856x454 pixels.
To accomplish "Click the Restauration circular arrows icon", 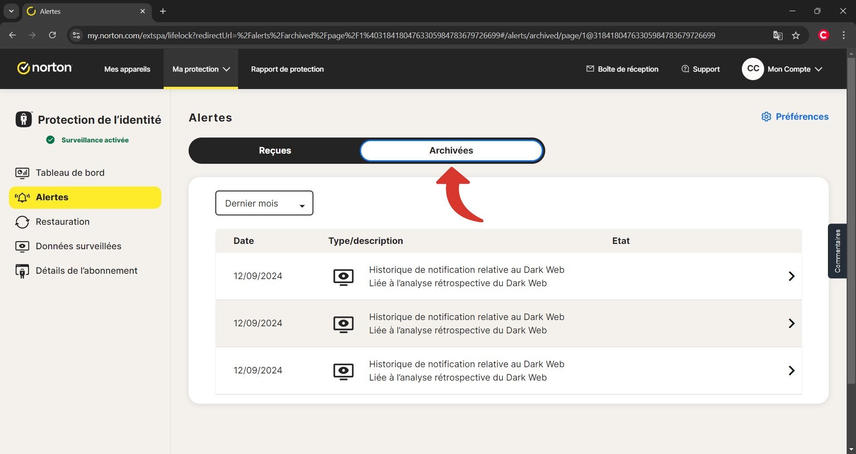I will [x=22, y=222].
